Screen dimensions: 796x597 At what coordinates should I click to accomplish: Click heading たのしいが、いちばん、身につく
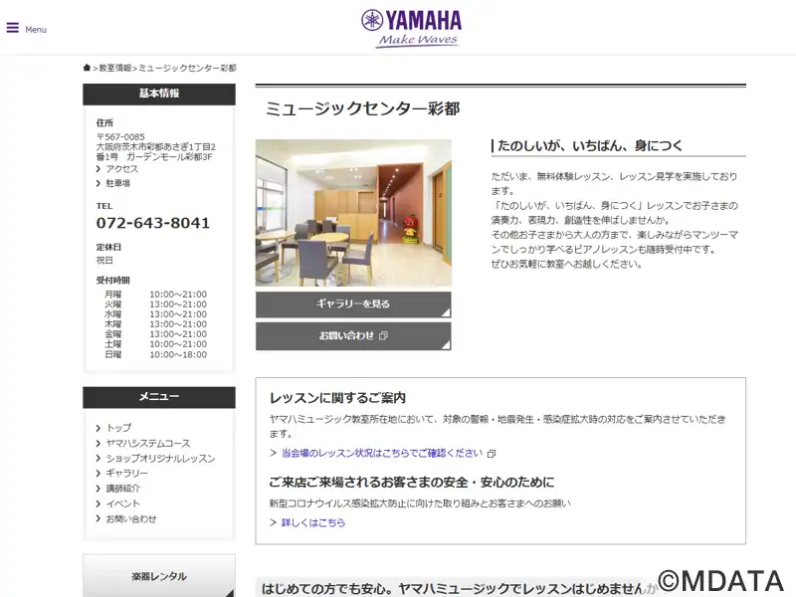point(590,145)
